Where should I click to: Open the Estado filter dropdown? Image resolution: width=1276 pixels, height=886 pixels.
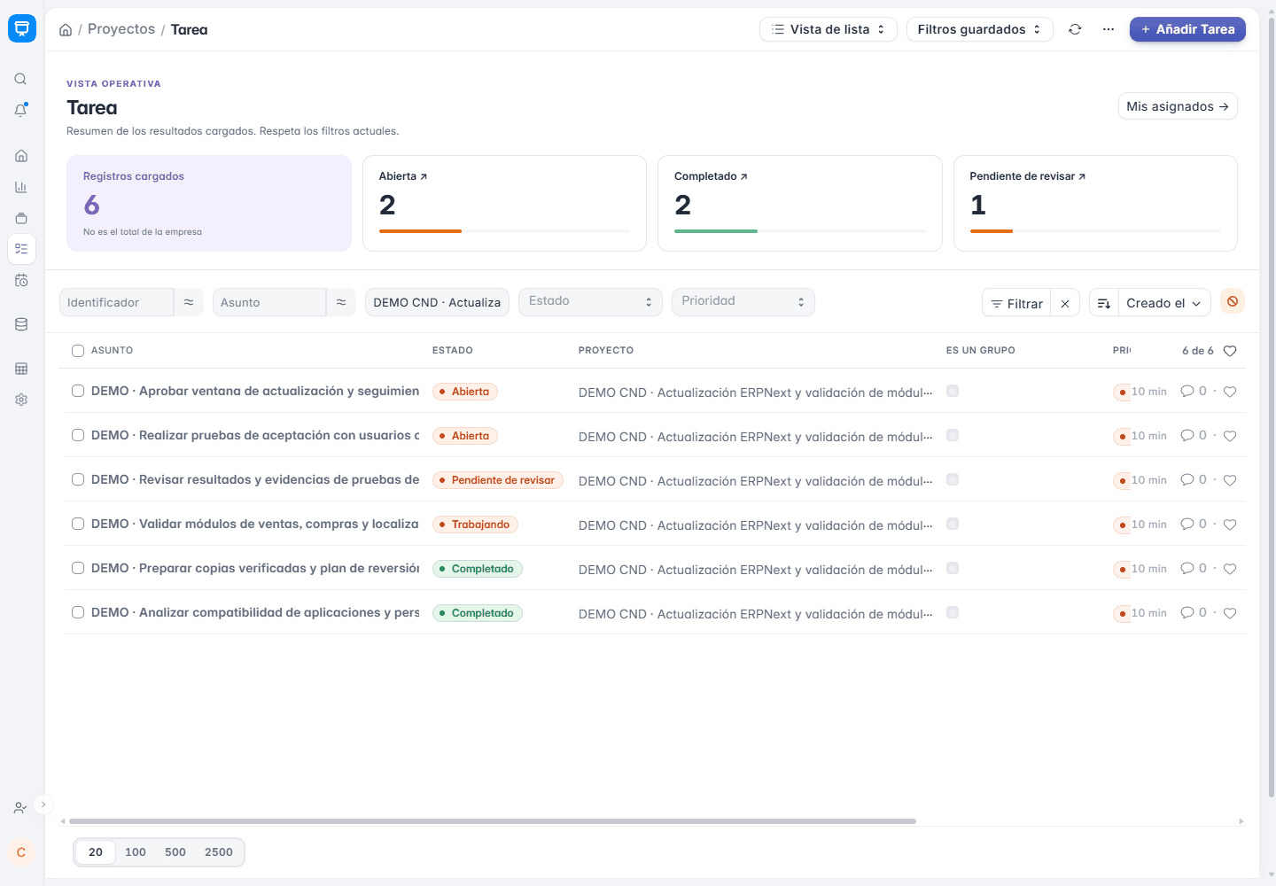point(591,302)
